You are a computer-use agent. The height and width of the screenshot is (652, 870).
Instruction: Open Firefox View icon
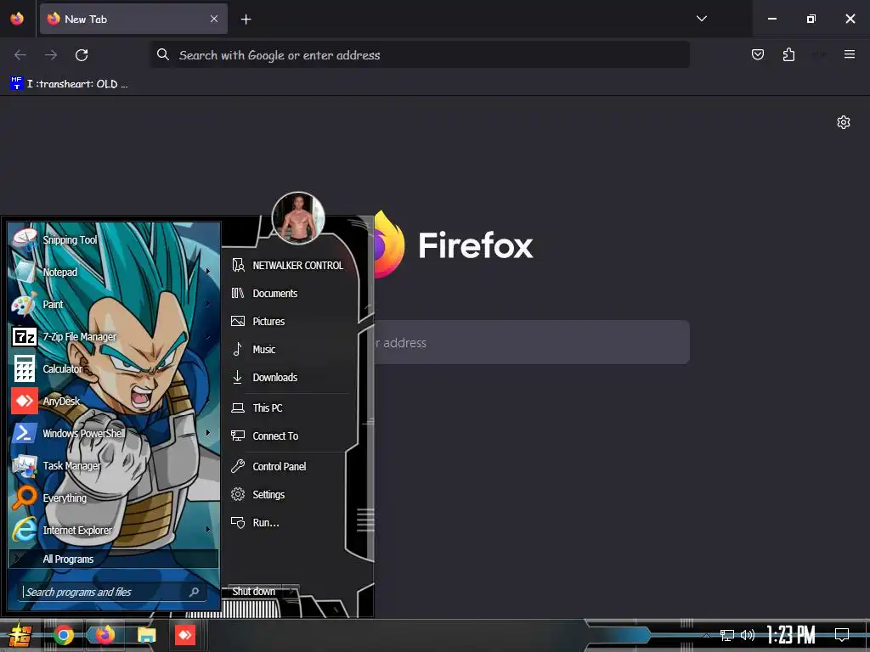pos(17,19)
